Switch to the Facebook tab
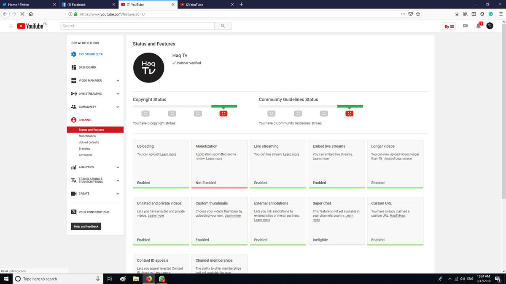Viewport: 506px width, 284px height. pos(88,4)
